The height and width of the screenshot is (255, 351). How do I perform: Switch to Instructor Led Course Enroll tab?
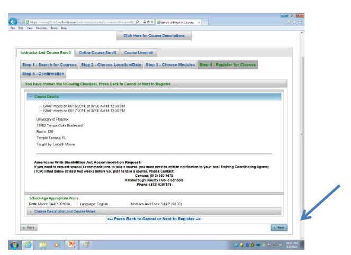pyautogui.click(x=46, y=53)
